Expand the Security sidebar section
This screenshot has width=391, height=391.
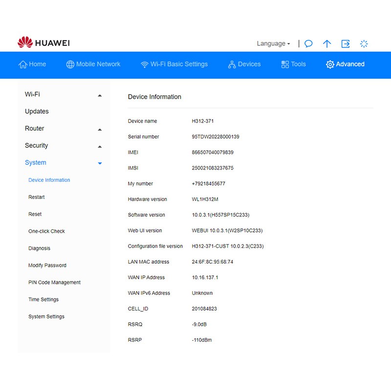point(100,147)
